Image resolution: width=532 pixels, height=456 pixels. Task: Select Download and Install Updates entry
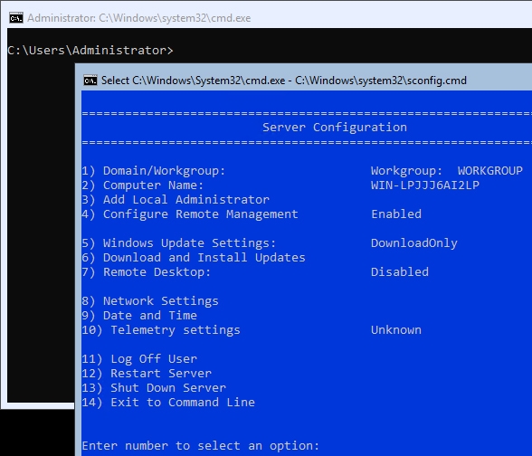[x=194, y=258]
